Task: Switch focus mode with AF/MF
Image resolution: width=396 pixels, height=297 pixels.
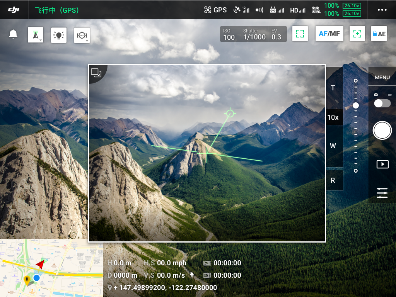Action: [329, 34]
